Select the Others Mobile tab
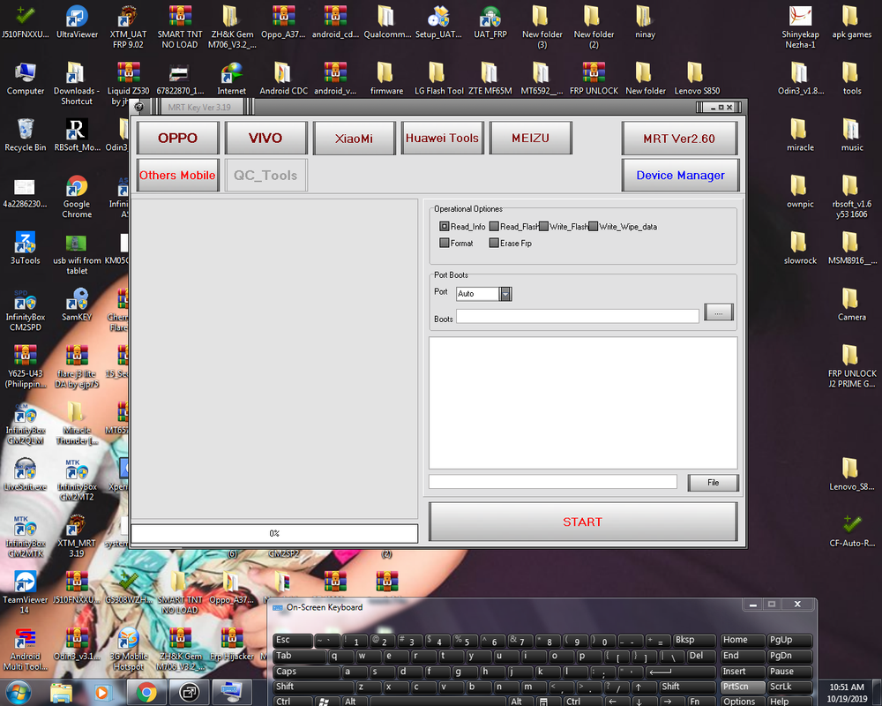 tap(178, 175)
